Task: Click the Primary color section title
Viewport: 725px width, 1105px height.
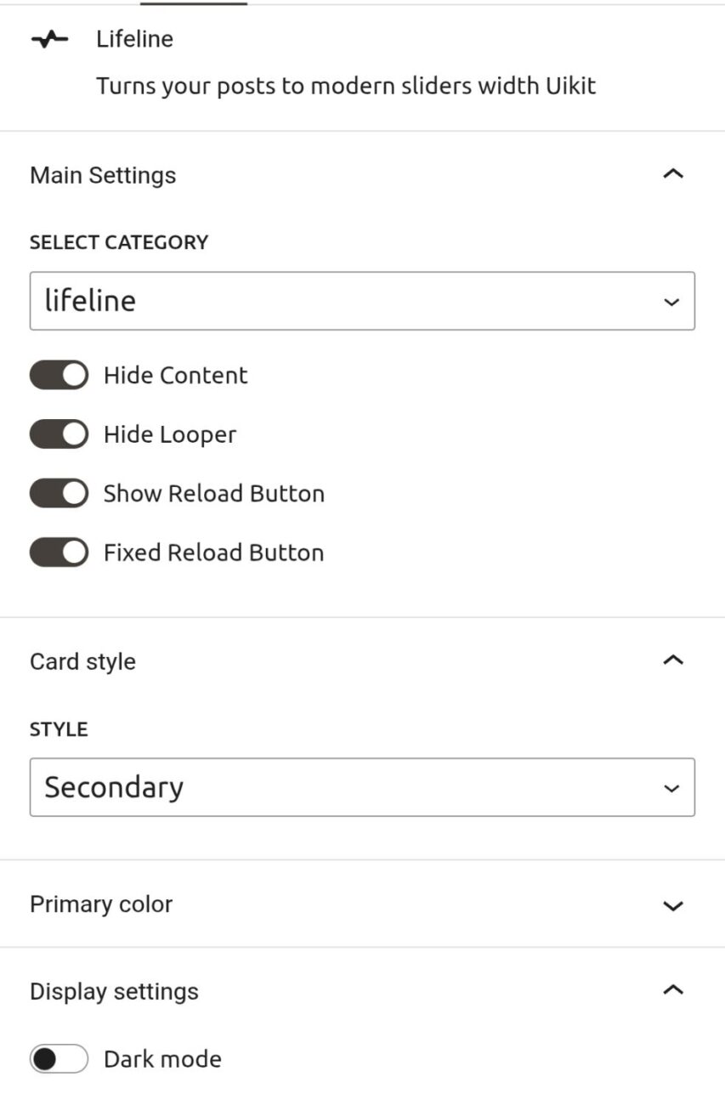Action: pos(101,904)
